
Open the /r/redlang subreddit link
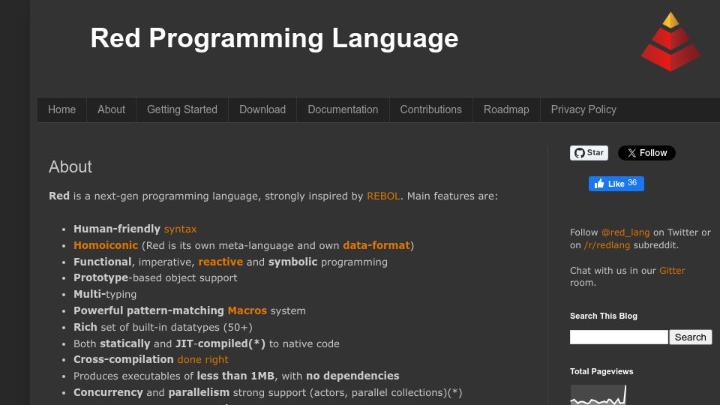tap(607, 245)
